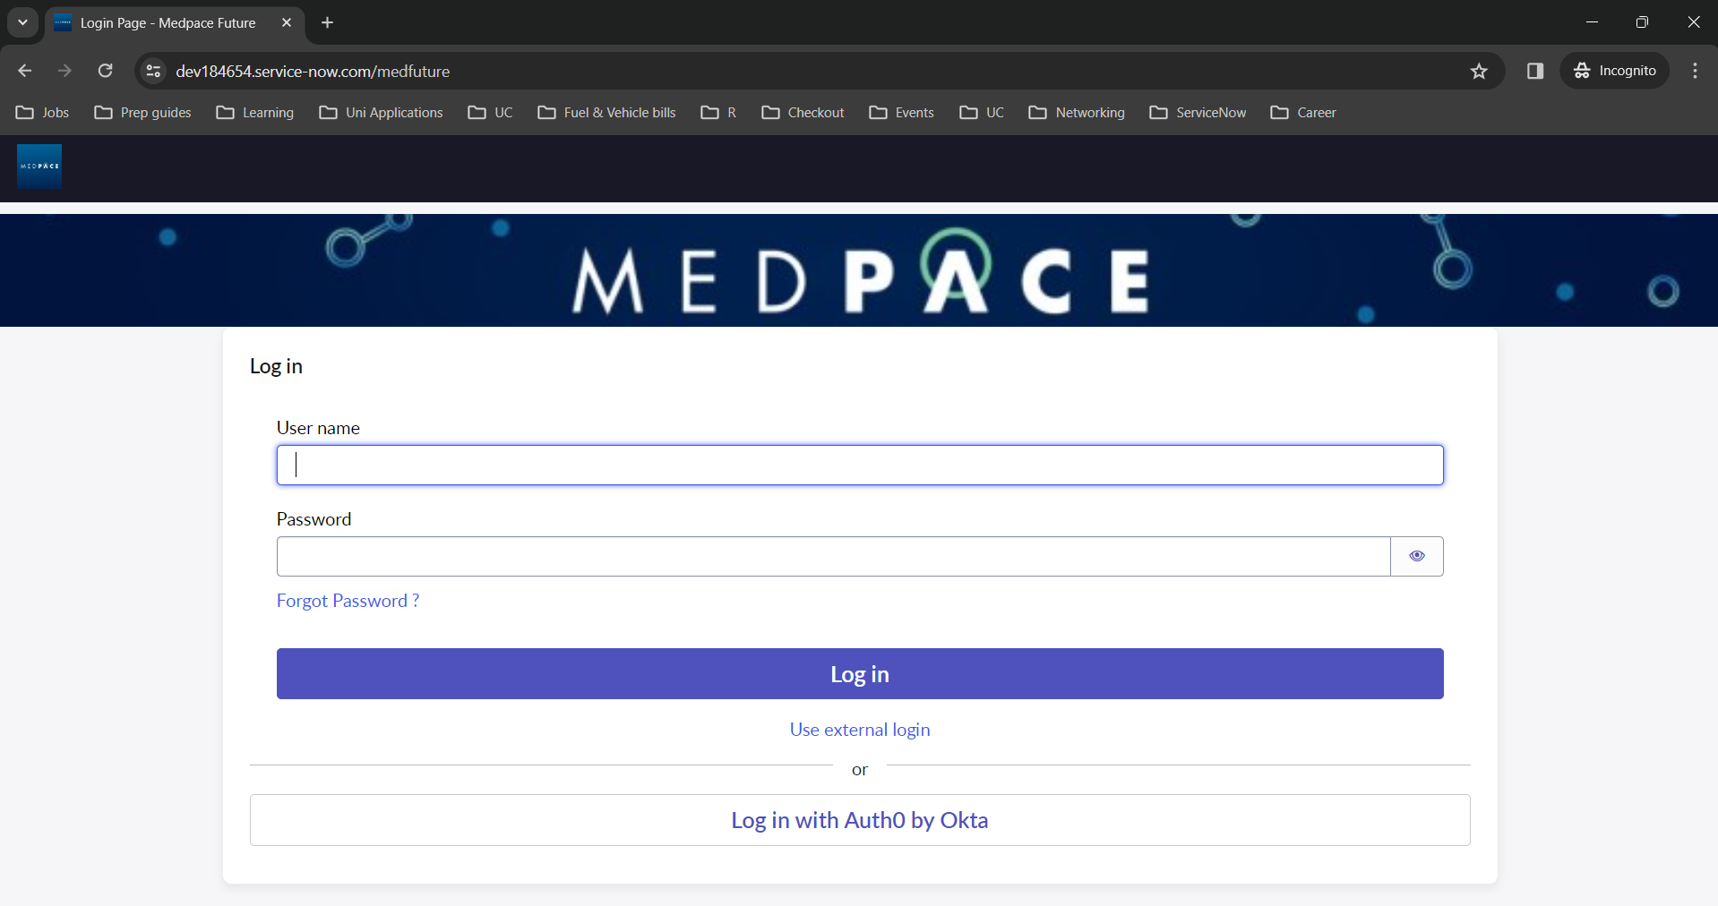
Task: Open a new browser tab
Action: point(328,22)
